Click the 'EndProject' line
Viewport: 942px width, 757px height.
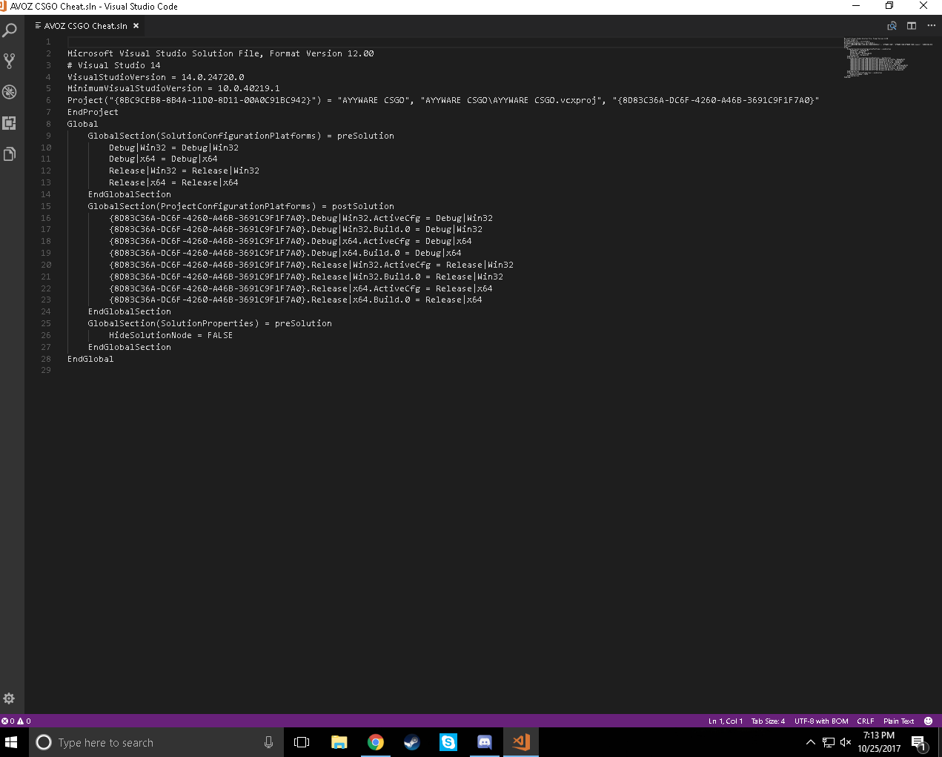point(93,112)
